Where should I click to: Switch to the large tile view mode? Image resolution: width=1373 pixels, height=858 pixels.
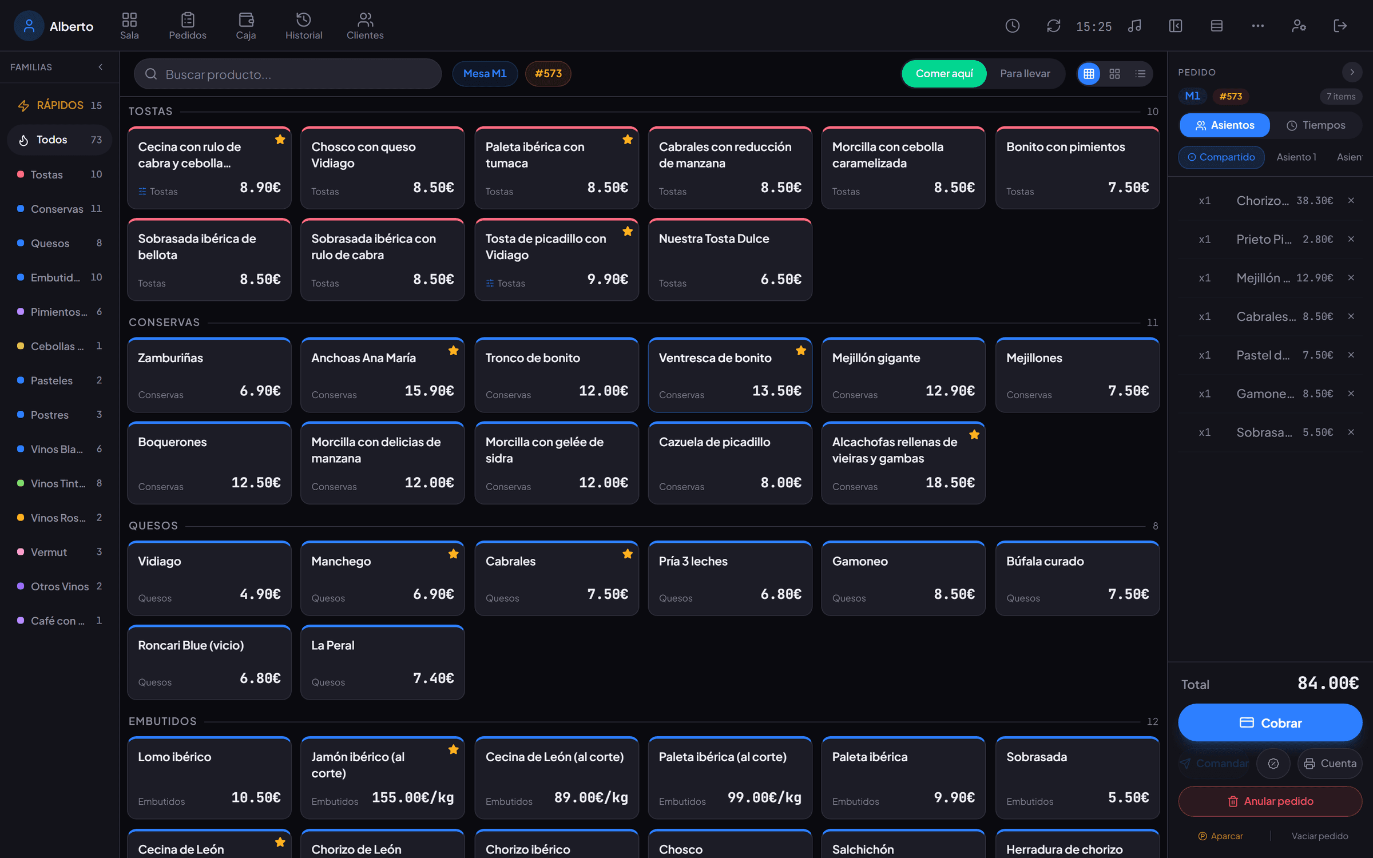(1114, 74)
